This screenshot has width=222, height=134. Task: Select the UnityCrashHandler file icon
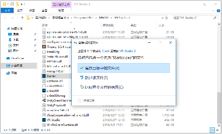coord(44,100)
